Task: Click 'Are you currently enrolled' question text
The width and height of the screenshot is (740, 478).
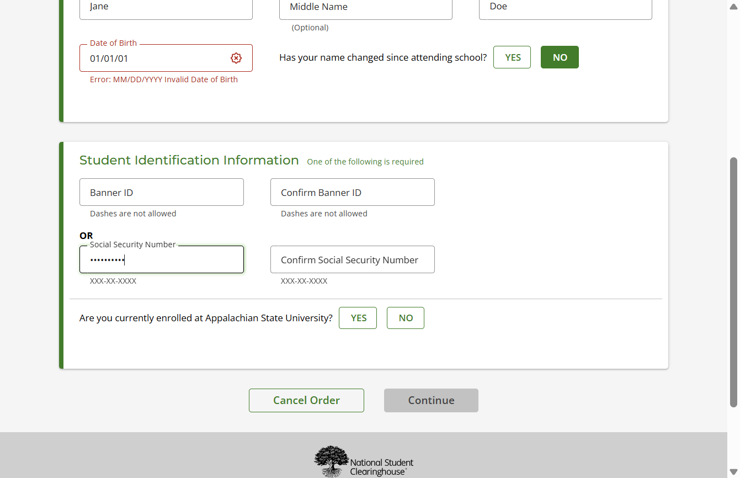Action: pyautogui.click(x=206, y=318)
